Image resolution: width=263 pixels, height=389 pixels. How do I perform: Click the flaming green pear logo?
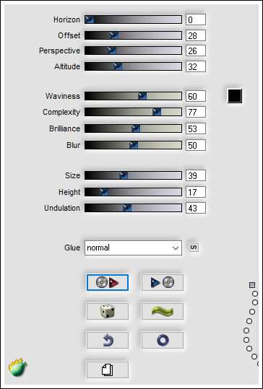[x=18, y=367]
